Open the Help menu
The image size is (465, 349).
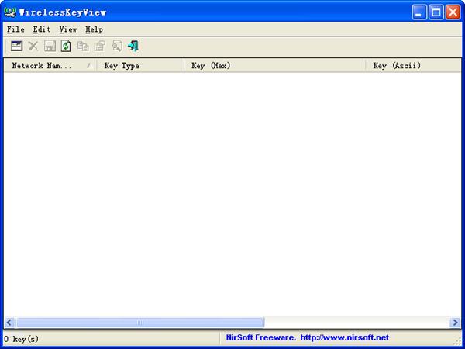click(94, 29)
